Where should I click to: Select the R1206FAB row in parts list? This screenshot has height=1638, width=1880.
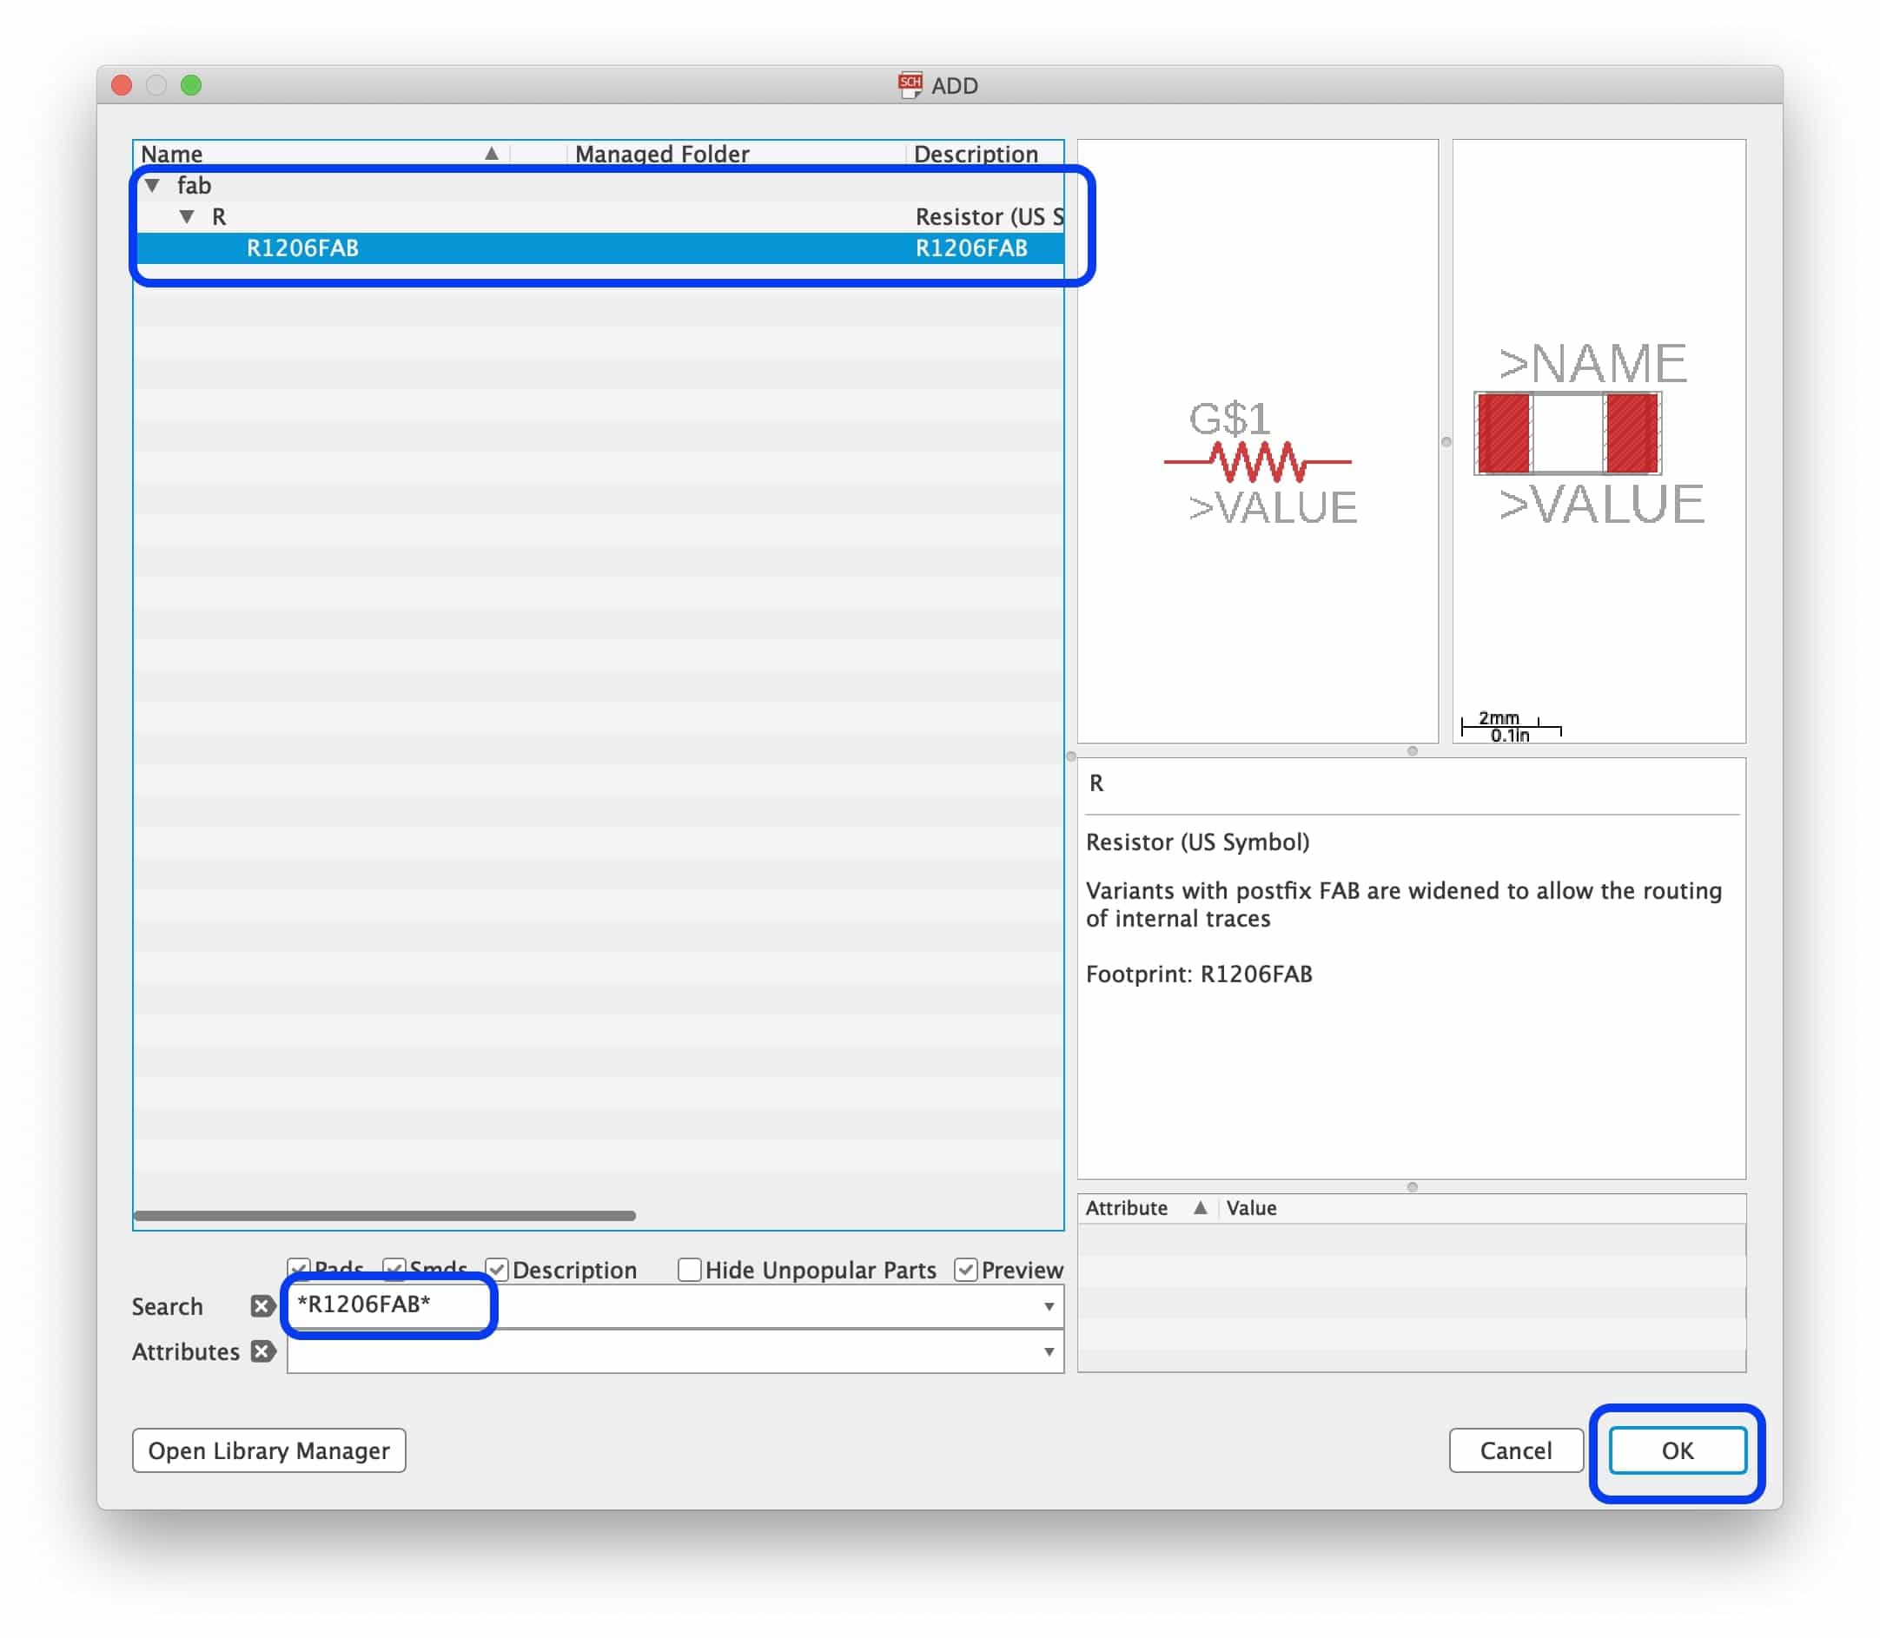click(x=599, y=248)
